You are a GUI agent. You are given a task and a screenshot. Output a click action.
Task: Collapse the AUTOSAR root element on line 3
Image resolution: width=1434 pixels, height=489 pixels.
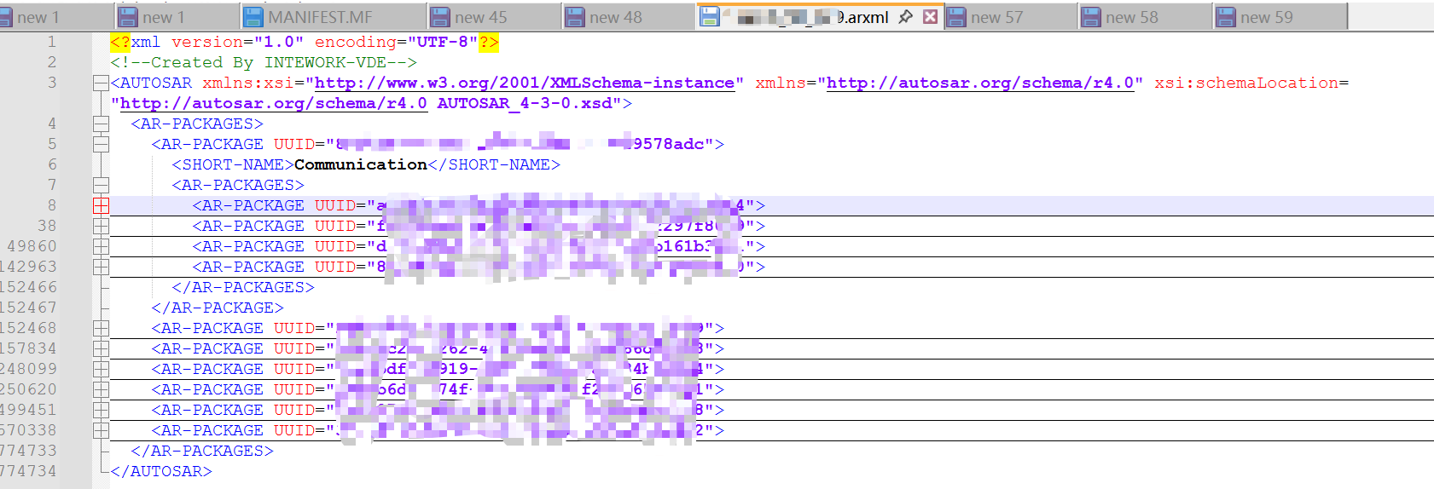click(101, 83)
